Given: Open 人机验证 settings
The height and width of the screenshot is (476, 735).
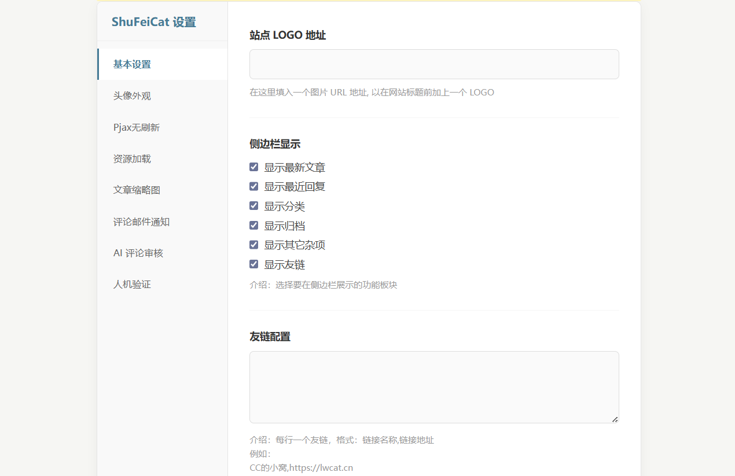Looking at the screenshot, I should click(x=163, y=285).
